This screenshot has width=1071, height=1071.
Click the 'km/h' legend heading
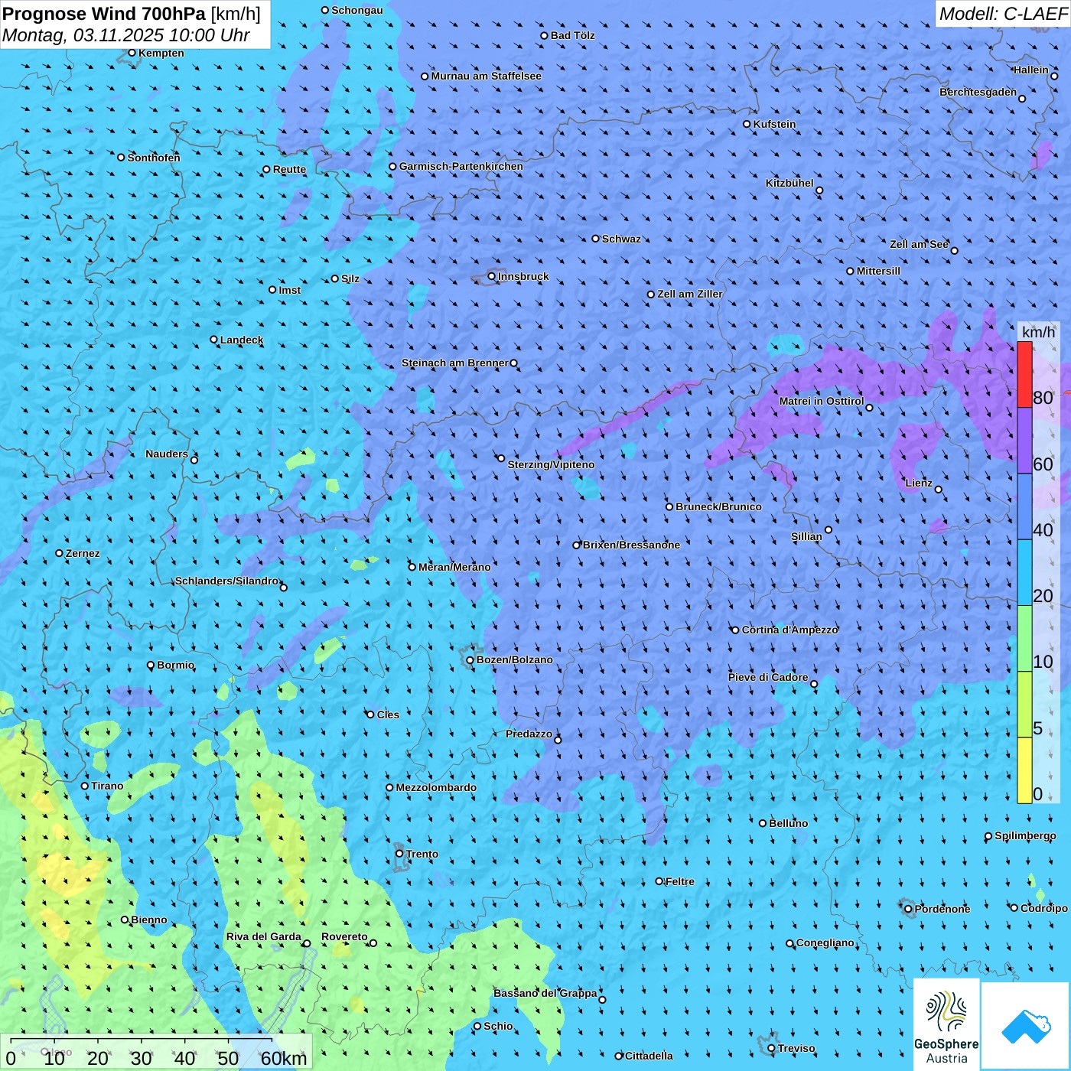1039,332
